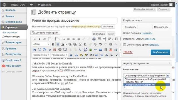Increase indent with the indent icon
This screenshot has width=178, height=100.
95,44
